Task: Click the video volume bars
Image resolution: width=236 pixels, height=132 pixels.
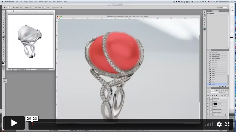Action: point(209,124)
